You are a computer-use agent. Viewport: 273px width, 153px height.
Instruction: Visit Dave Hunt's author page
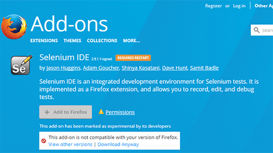tap(174, 68)
